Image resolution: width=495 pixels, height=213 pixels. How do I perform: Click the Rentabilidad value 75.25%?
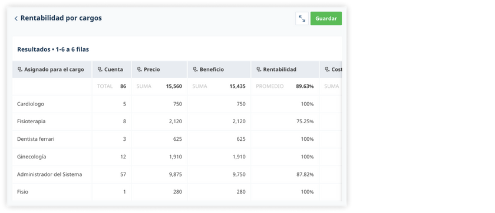[x=305, y=121]
